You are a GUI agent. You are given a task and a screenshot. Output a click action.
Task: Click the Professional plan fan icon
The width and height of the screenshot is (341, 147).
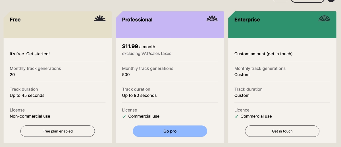point(212,19)
